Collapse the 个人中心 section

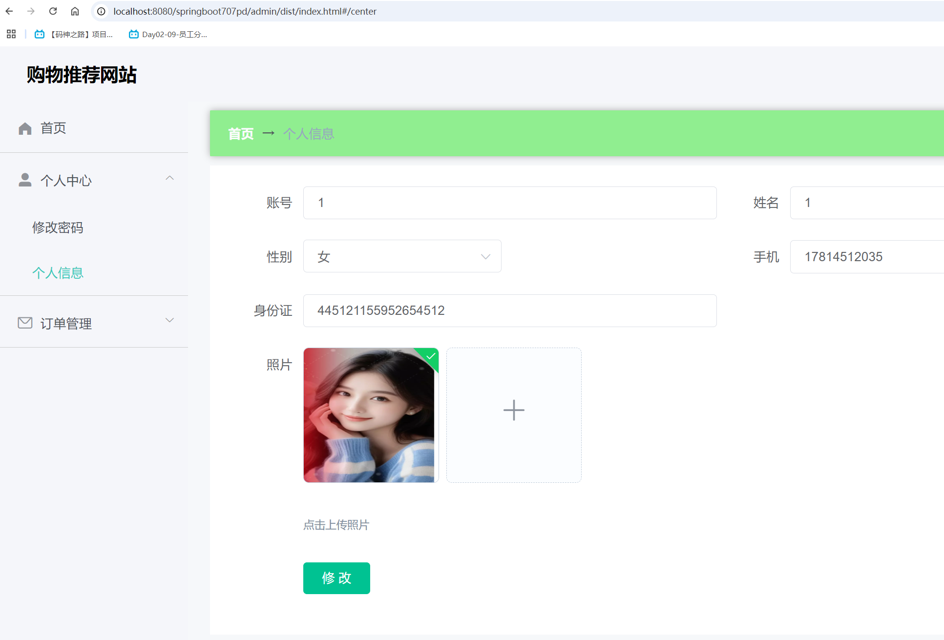(x=169, y=178)
